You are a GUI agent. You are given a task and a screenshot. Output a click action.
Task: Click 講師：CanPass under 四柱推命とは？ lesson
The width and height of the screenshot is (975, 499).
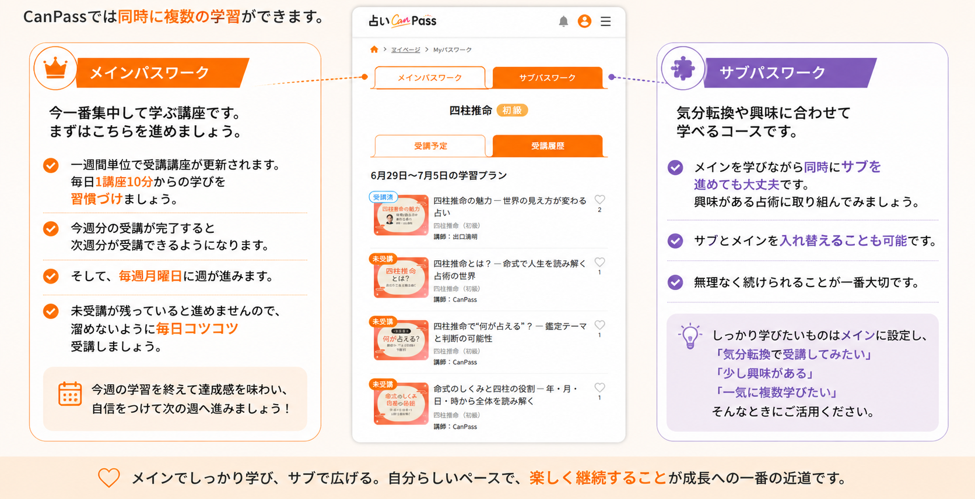tap(455, 300)
